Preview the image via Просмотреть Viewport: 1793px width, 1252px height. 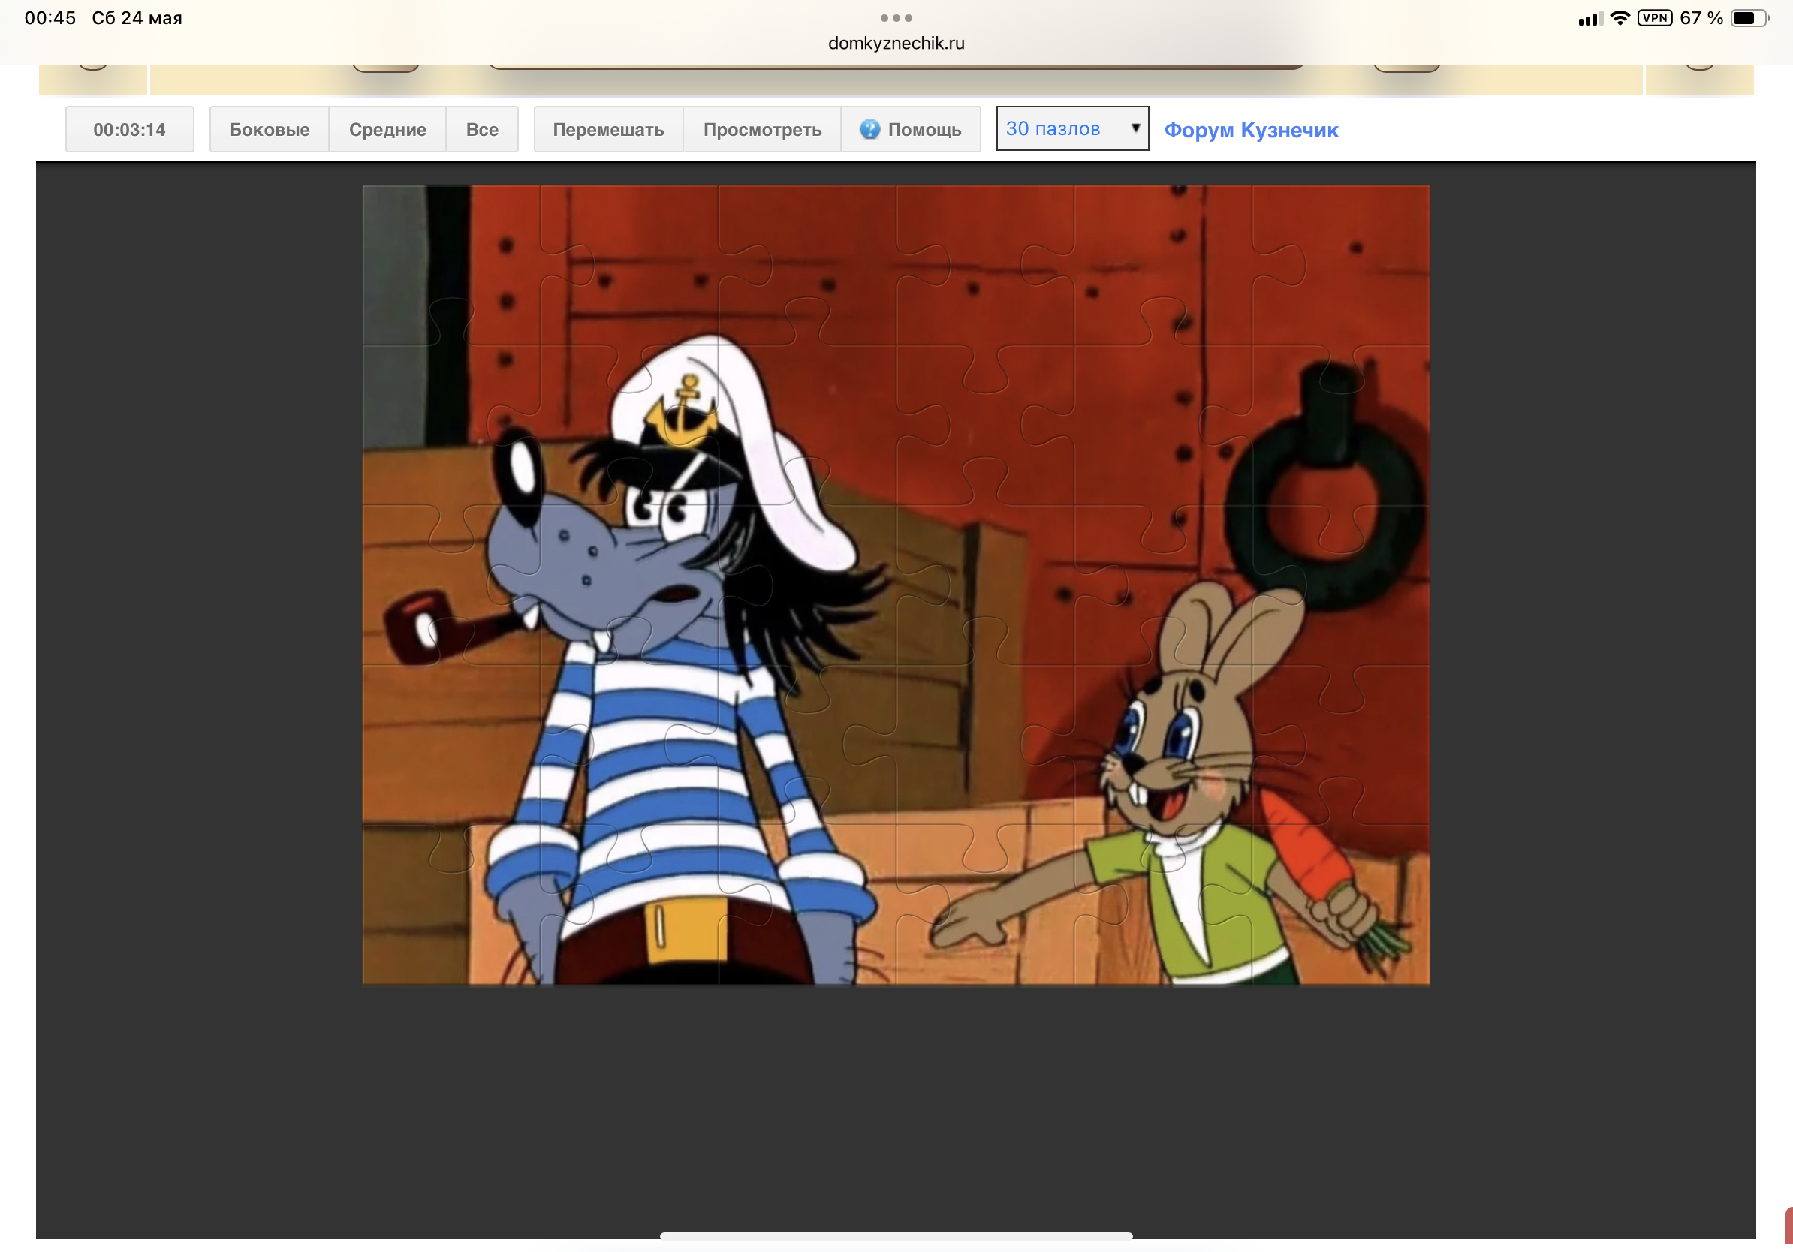[762, 130]
